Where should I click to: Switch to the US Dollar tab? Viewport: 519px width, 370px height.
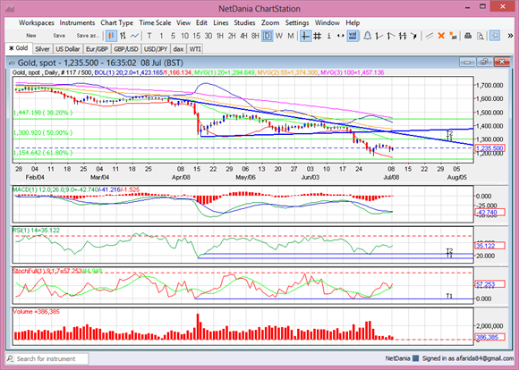[68, 49]
